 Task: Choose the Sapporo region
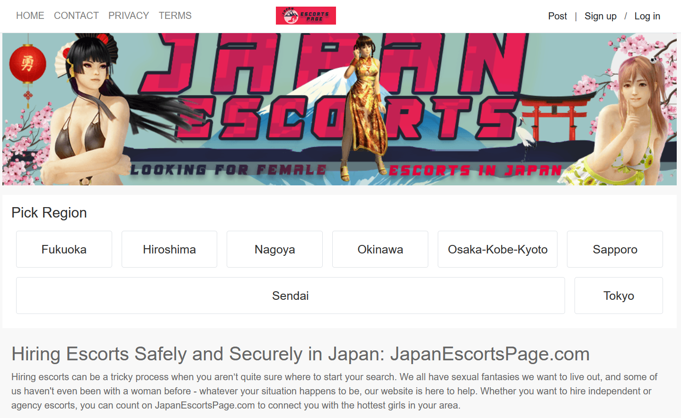pos(615,249)
